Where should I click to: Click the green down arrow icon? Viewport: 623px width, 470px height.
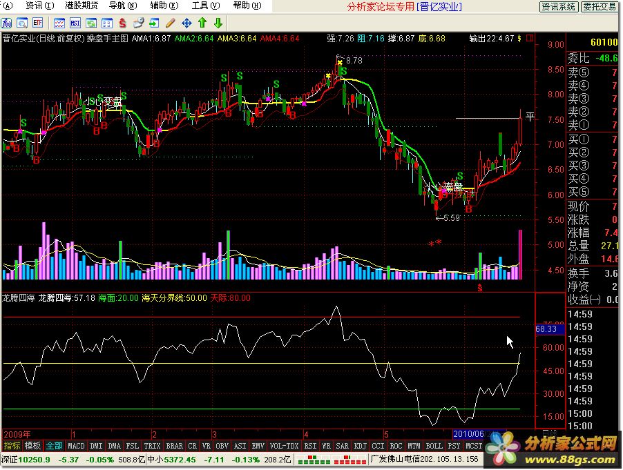[x=218, y=23]
